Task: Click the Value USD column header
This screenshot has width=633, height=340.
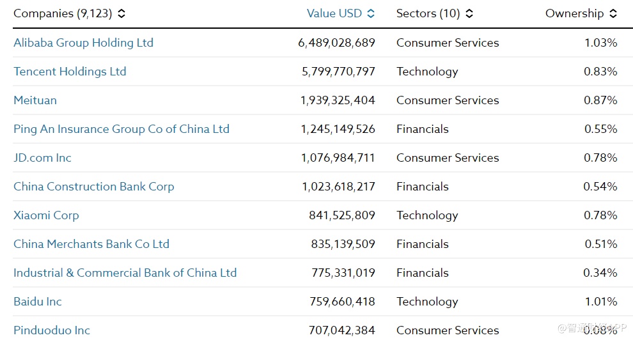Action: click(334, 13)
